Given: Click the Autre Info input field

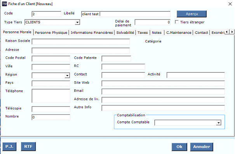Looking at the screenshot, I should [x=163, y=108].
